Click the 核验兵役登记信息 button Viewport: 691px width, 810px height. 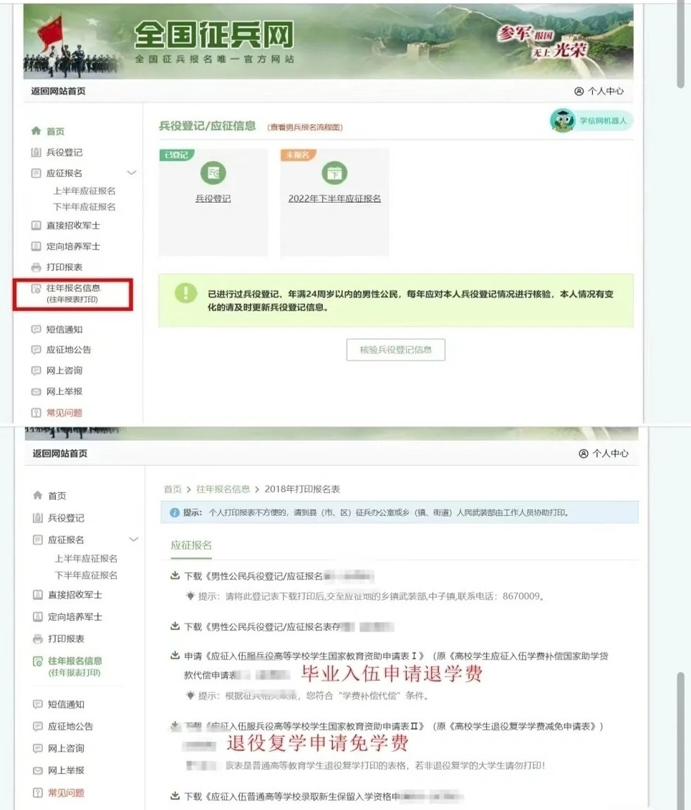click(396, 350)
